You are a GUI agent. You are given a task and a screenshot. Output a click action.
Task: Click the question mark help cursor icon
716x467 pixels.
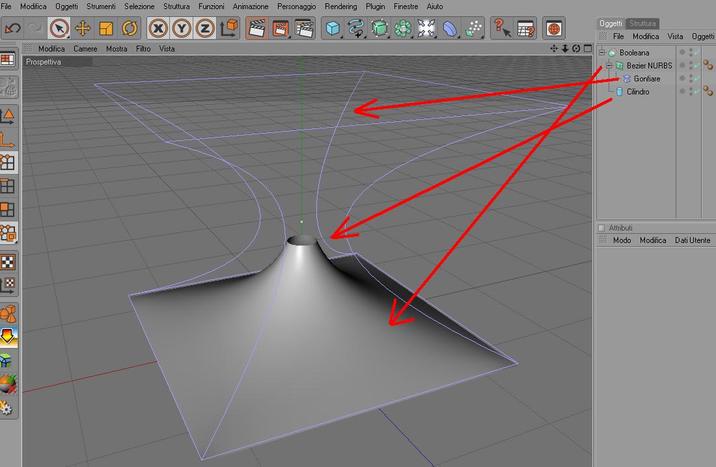(502, 28)
